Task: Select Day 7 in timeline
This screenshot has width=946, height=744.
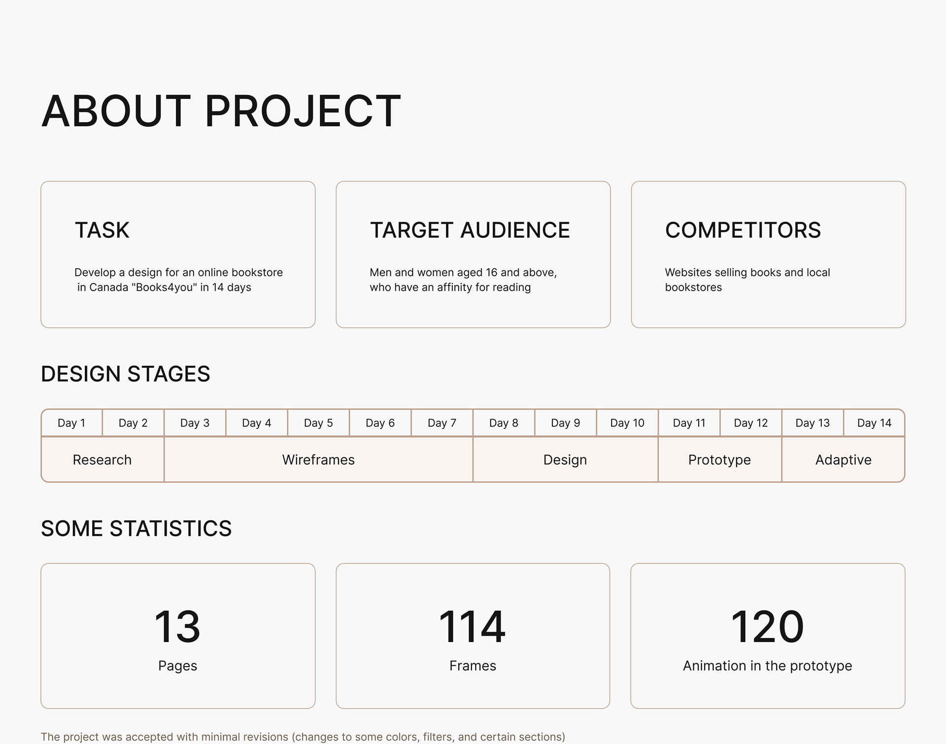Action: click(442, 423)
